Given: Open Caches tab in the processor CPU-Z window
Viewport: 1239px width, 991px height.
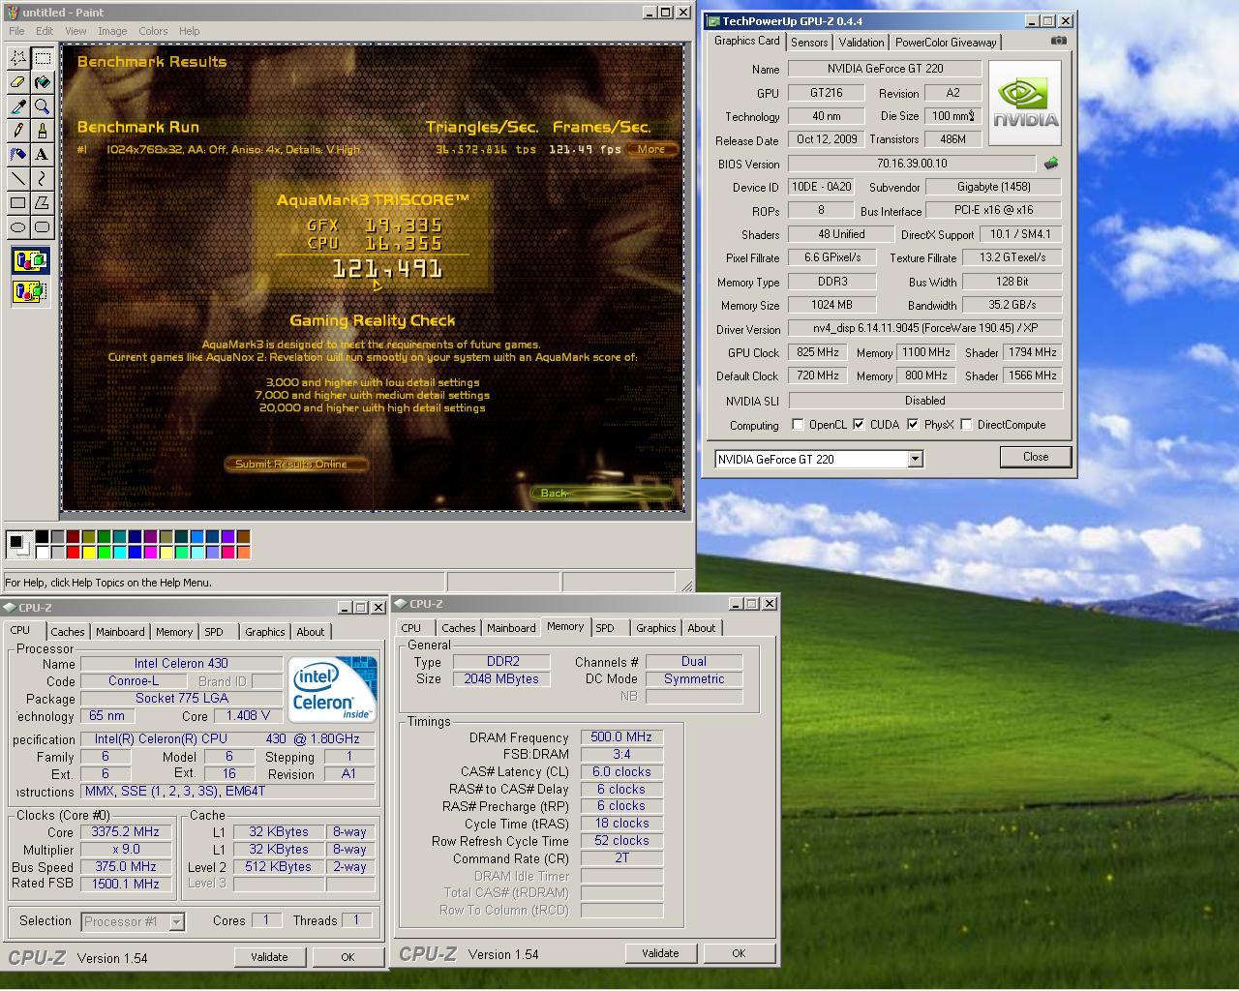Looking at the screenshot, I should pyautogui.click(x=68, y=632).
